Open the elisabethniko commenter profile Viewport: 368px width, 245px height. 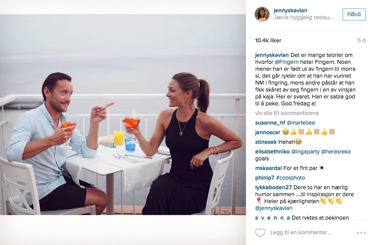coord(272,152)
